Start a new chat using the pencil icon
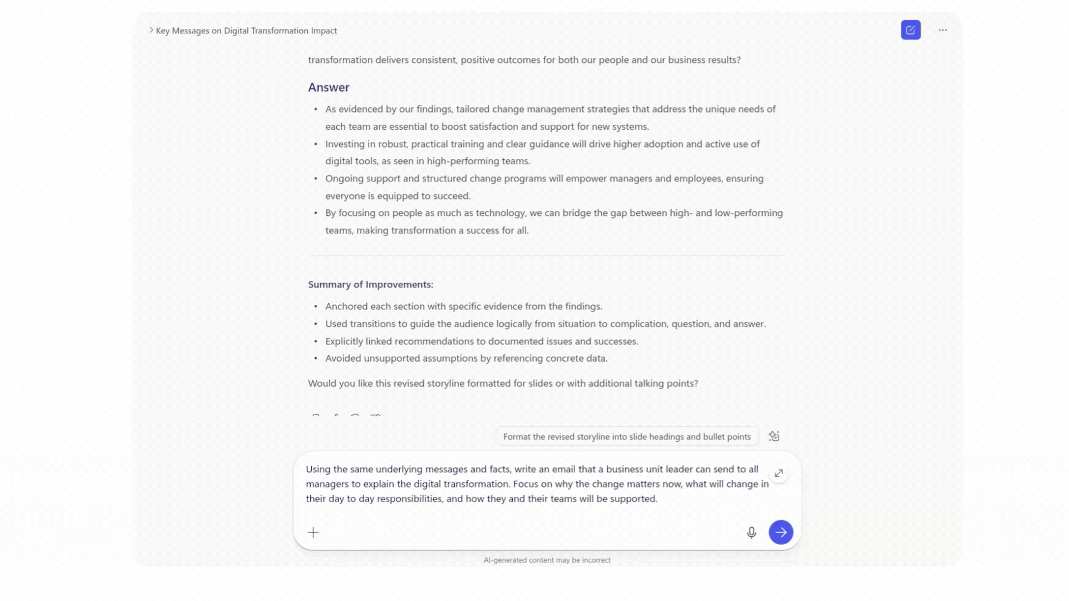The height and width of the screenshot is (601, 1069). coord(910,30)
